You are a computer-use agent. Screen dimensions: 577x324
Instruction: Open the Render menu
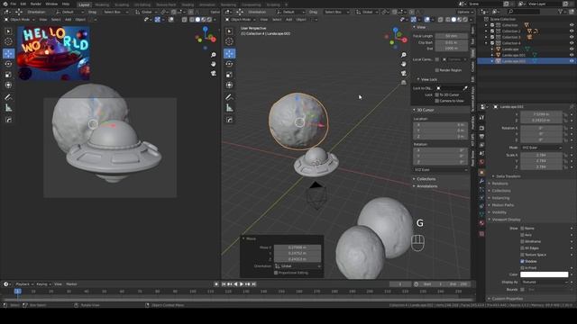[x=36, y=4]
